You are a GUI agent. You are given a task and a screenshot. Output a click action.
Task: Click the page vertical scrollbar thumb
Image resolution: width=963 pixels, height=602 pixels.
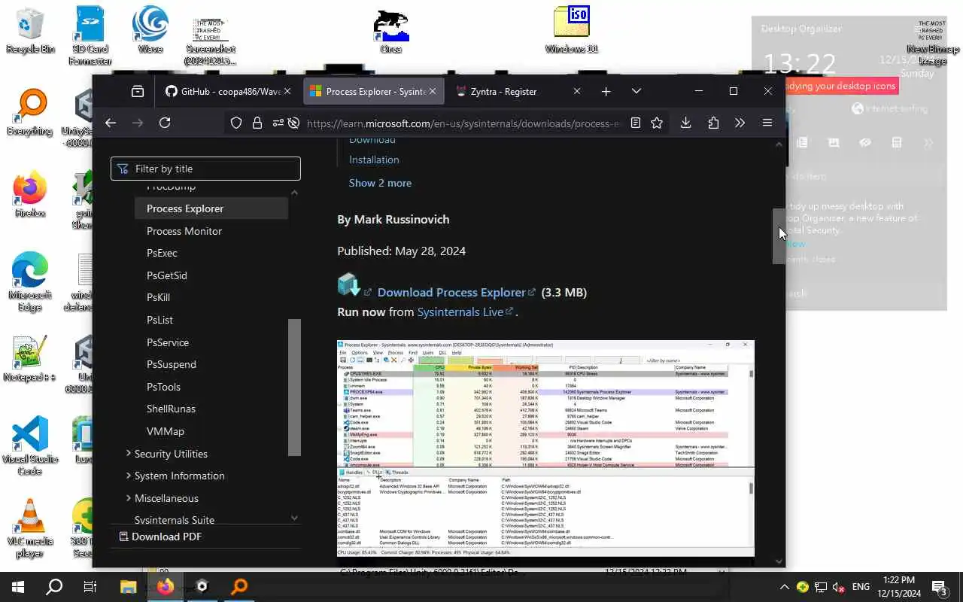pos(779,236)
